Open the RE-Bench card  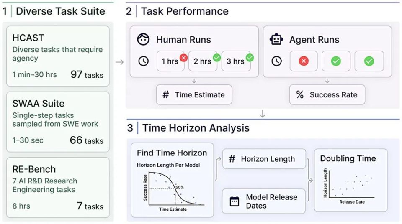coord(58,187)
